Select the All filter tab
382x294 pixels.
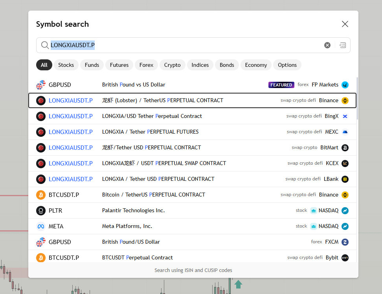[44, 65]
